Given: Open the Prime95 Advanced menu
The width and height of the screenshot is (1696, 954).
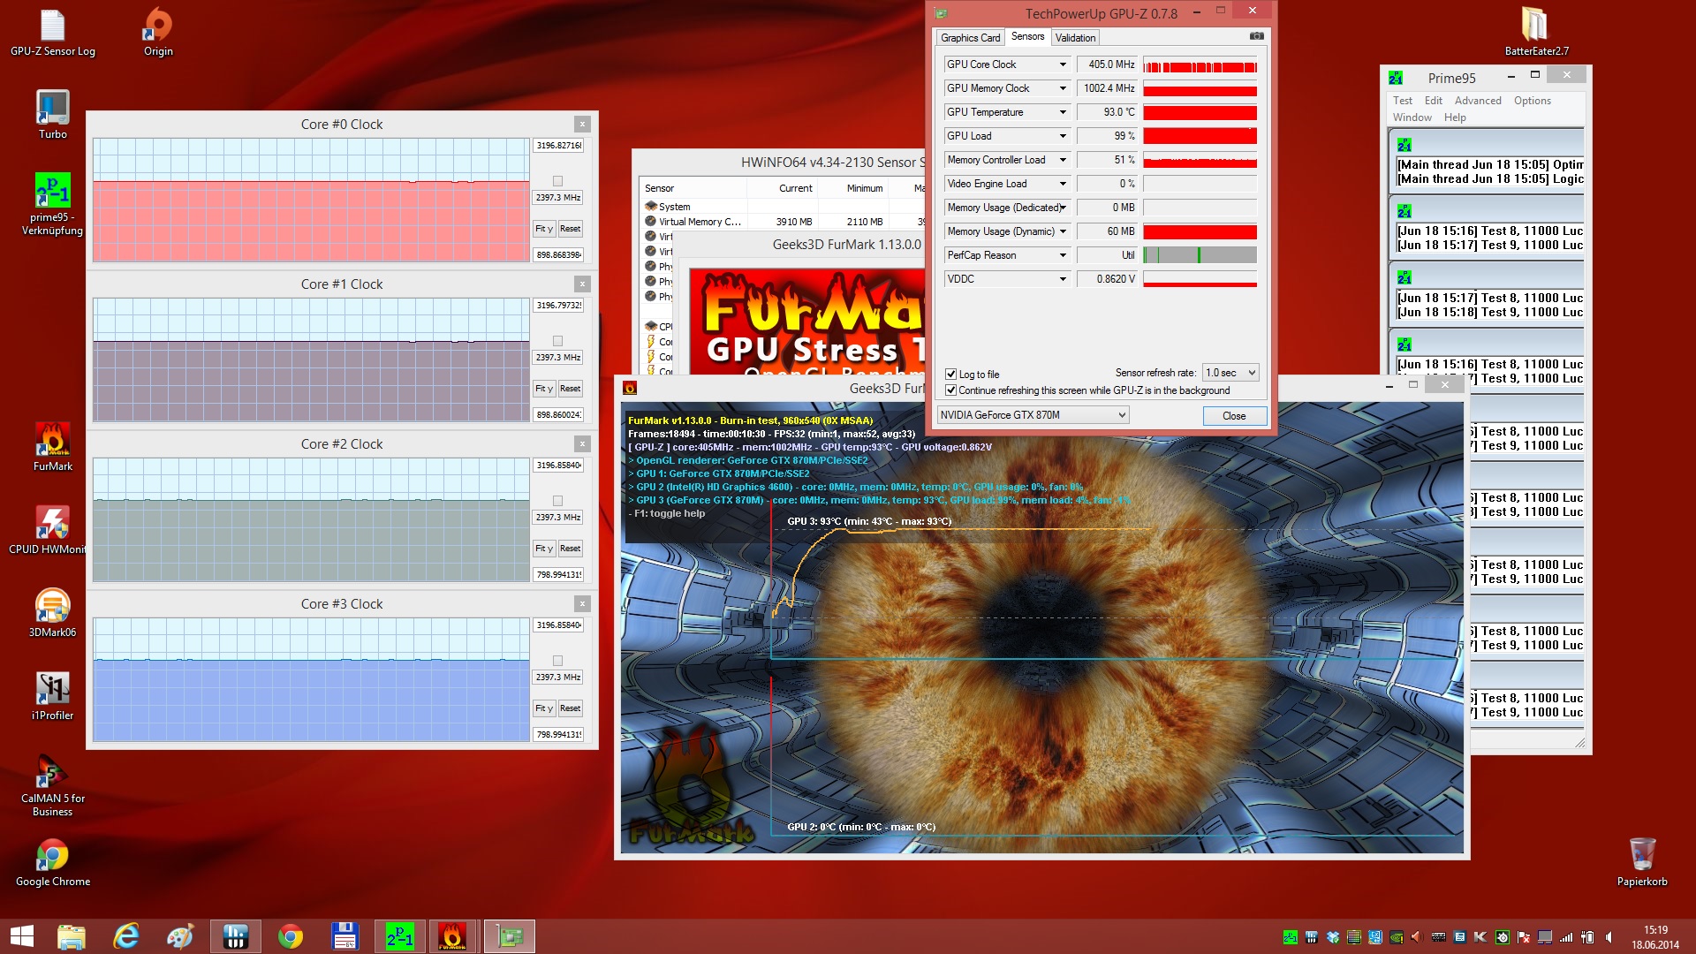Looking at the screenshot, I should [x=1478, y=101].
